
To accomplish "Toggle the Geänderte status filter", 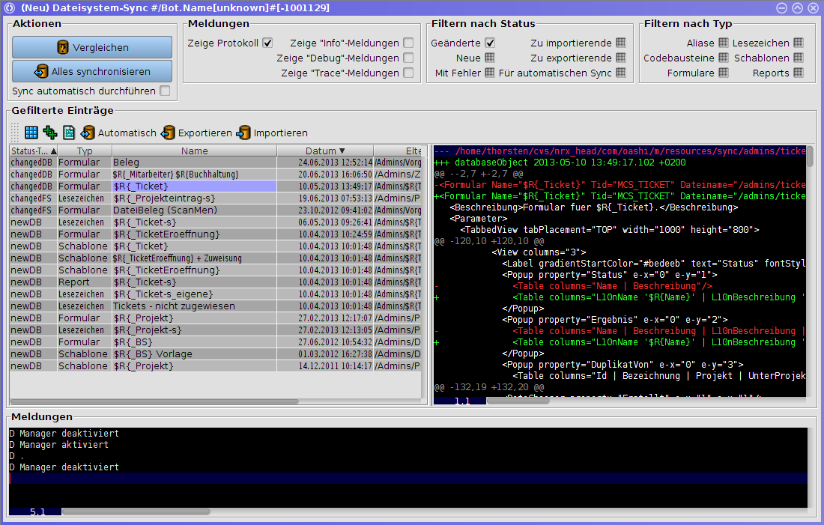I will (490, 43).
